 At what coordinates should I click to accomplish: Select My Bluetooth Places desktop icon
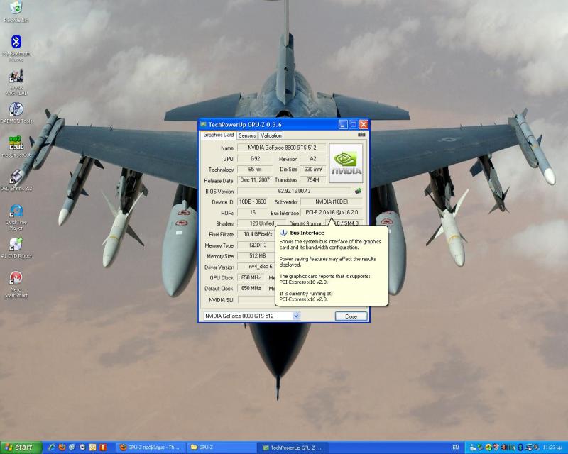pyautogui.click(x=16, y=48)
